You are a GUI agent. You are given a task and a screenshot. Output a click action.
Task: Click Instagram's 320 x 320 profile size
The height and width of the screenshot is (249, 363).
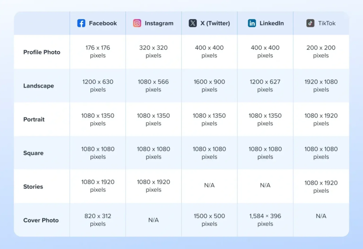pyautogui.click(x=153, y=52)
